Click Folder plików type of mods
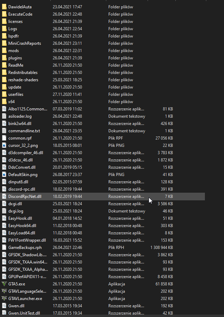Image resolution: width=224 pixels, height=317 pixels. tap(121, 51)
